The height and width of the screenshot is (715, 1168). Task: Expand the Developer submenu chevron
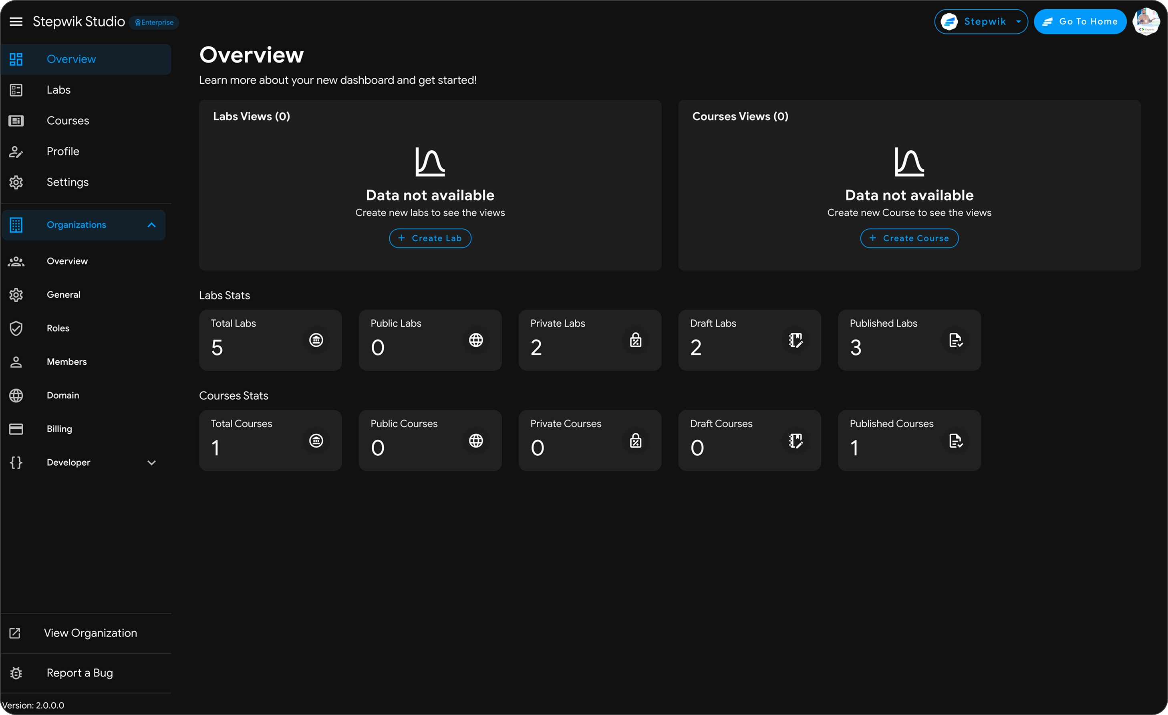click(152, 463)
